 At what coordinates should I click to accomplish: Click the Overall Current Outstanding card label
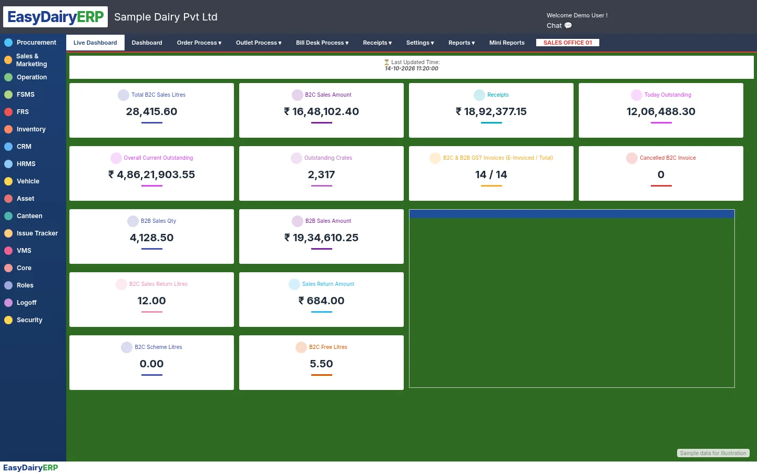click(158, 158)
